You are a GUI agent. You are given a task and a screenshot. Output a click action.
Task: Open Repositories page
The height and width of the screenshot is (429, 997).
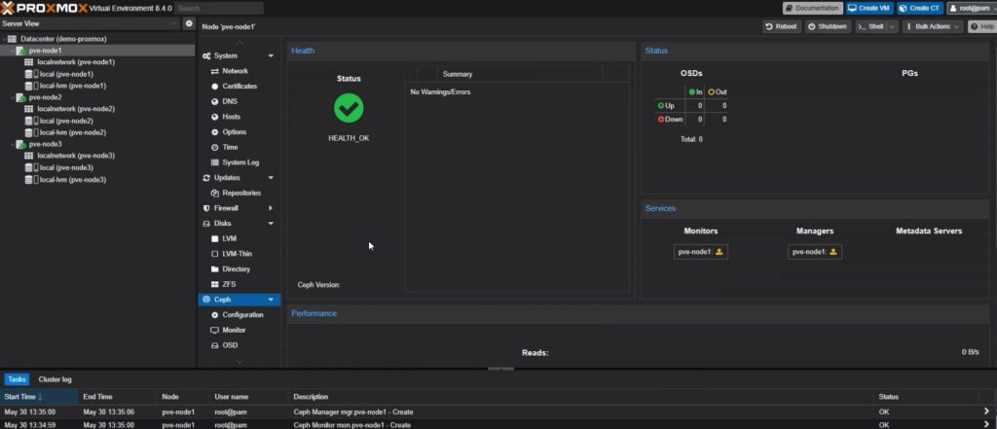(x=241, y=194)
